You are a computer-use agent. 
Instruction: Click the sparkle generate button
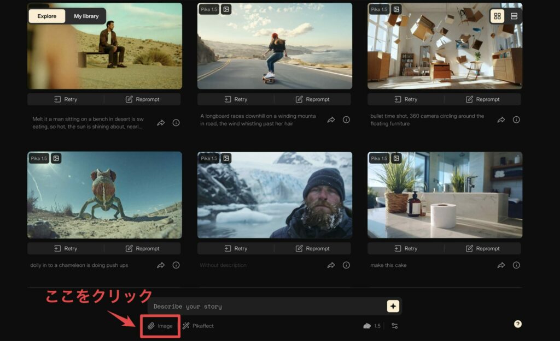coord(393,306)
